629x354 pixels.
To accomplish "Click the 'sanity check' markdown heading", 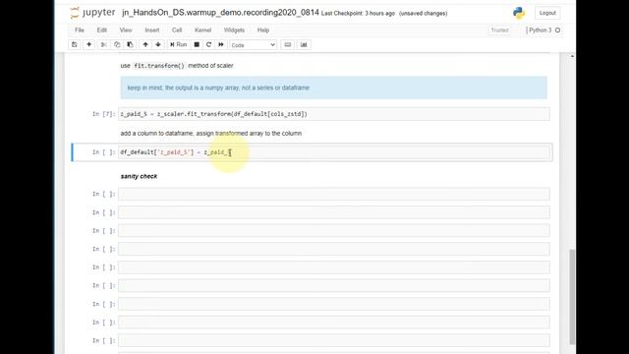I will 139,176.
